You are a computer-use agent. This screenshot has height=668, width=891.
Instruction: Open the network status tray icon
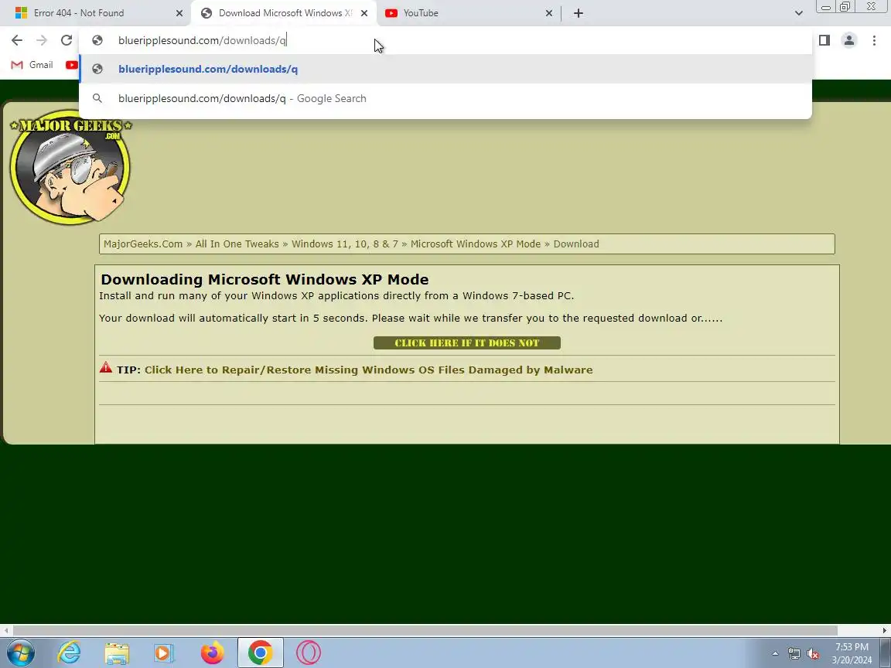(794, 654)
